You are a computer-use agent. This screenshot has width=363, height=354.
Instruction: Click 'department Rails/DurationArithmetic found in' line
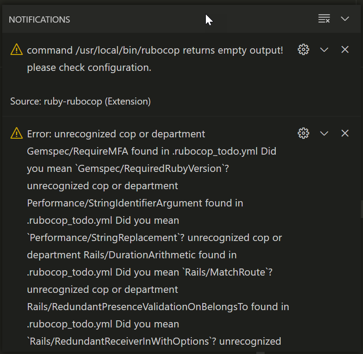click(x=132, y=255)
